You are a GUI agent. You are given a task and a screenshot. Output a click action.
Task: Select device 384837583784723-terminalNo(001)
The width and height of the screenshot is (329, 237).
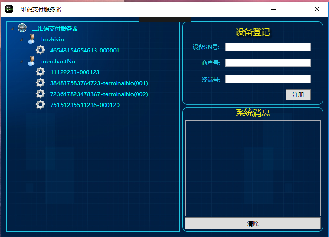point(99,83)
